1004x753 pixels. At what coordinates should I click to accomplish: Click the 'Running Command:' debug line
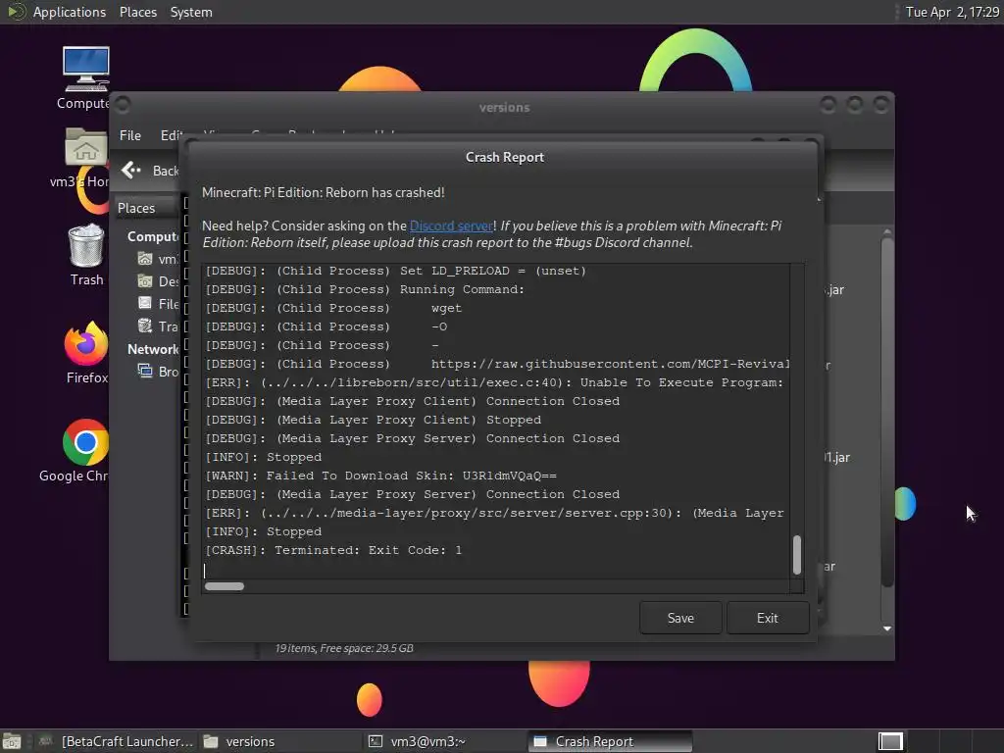(x=365, y=289)
